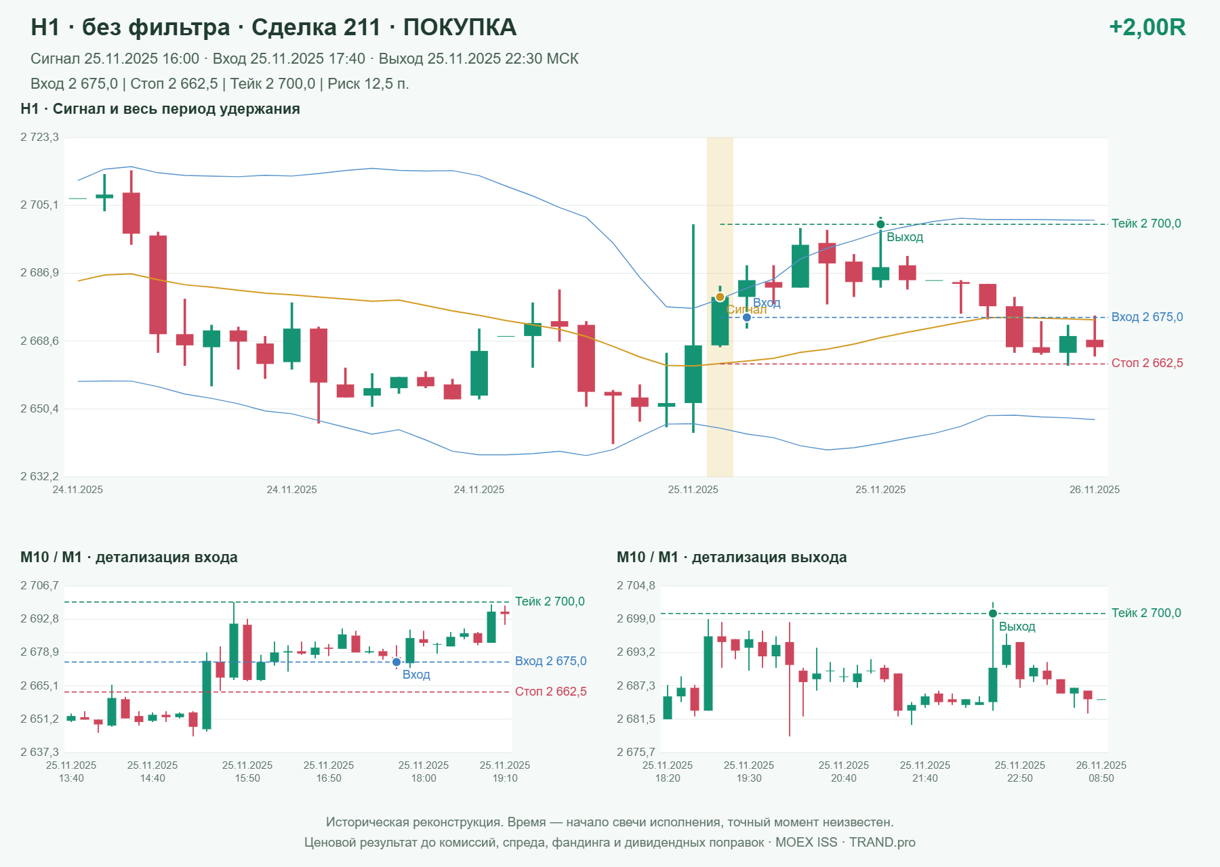Click the blue Вход dot in entry detail chart
The width and height of the screenshot is (1220, 867).
[x=396, y=662]
